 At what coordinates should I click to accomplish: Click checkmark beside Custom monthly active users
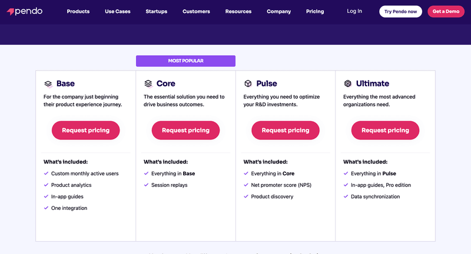coord(46,173)
